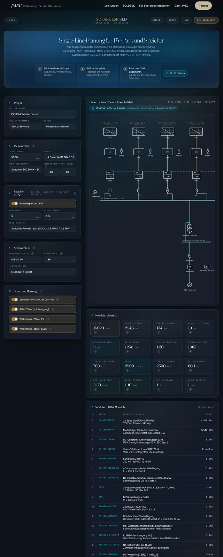Click info icon next to Schutz und Messung

coord(41,291)
